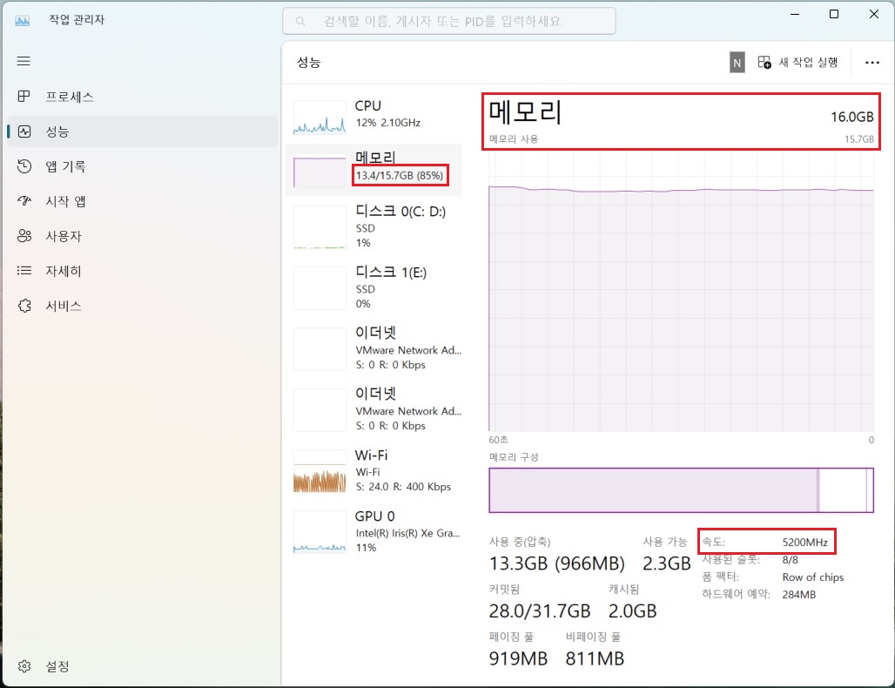Click the search field at top
895x688 pixels.
pos(449,20)
